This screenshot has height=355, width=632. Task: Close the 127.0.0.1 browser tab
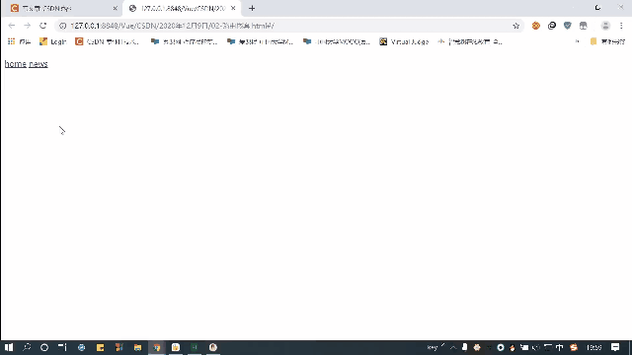[233, 9]
